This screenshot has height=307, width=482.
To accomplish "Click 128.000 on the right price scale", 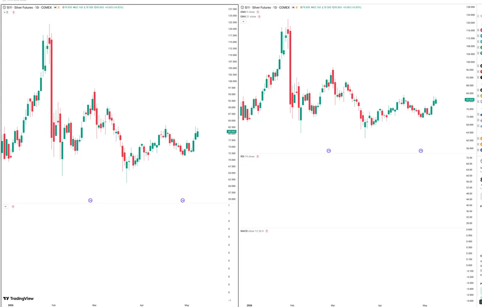I will pyautogui.click(x=470, y=7).
